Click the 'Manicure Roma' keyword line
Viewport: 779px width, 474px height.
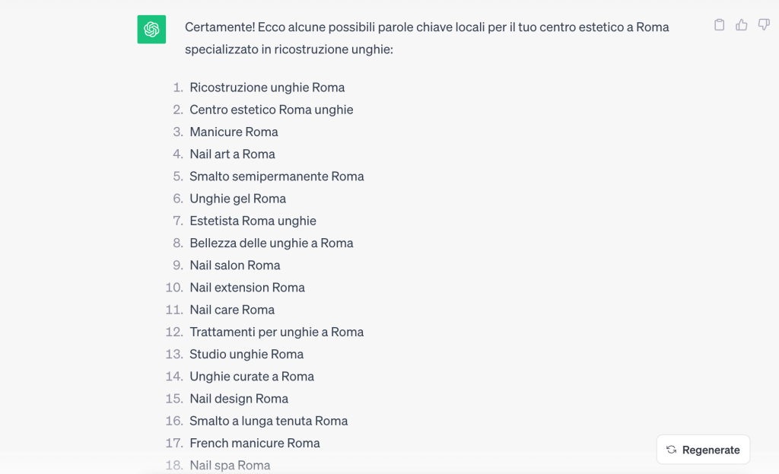[234, 132]
